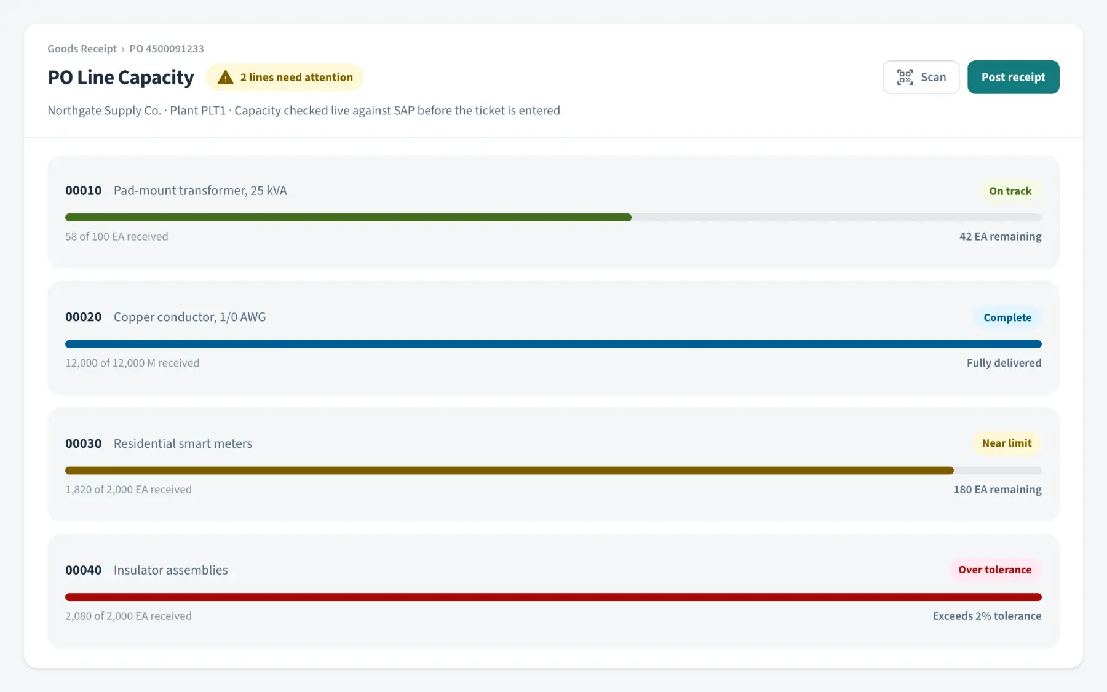Image resolution: width=1107 pixels, height=692 pixels.
Task: Click the Copper conductor progress bar
Action: (553, 344)
